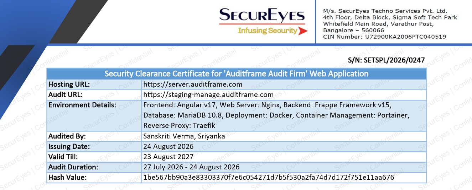Select the Audit Duration date range

pyautogui.click(x=191, y=167)
